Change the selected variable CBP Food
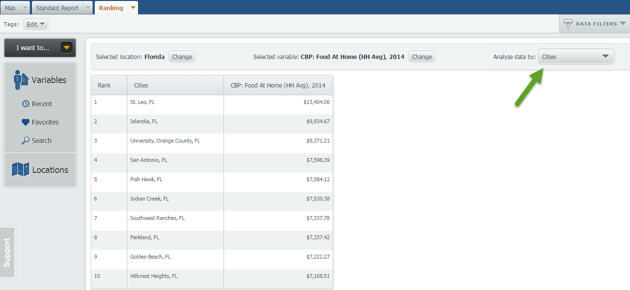Image resolution: width=630 pixels, height=290 pixels. coord(422,57)
